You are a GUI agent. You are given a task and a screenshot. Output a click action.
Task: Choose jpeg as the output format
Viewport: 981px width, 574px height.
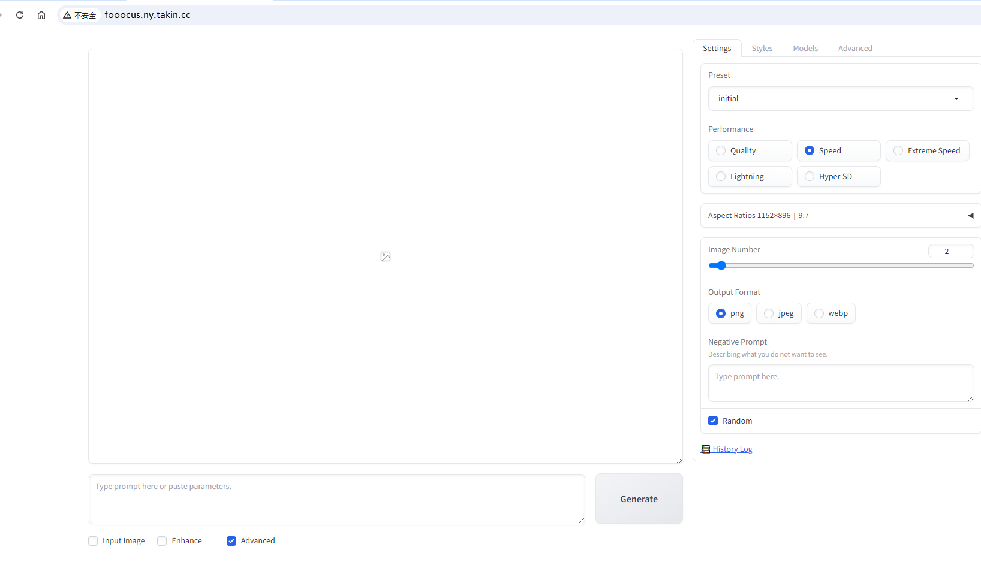point(769,313)
